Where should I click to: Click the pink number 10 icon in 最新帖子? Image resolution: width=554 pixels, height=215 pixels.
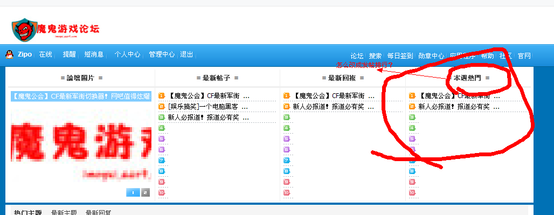click(x=162, y=193)
